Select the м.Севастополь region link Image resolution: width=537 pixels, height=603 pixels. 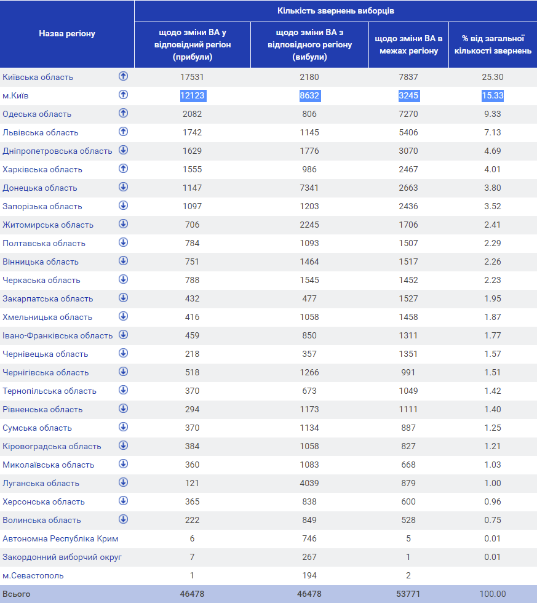click(x=33, y=576)
